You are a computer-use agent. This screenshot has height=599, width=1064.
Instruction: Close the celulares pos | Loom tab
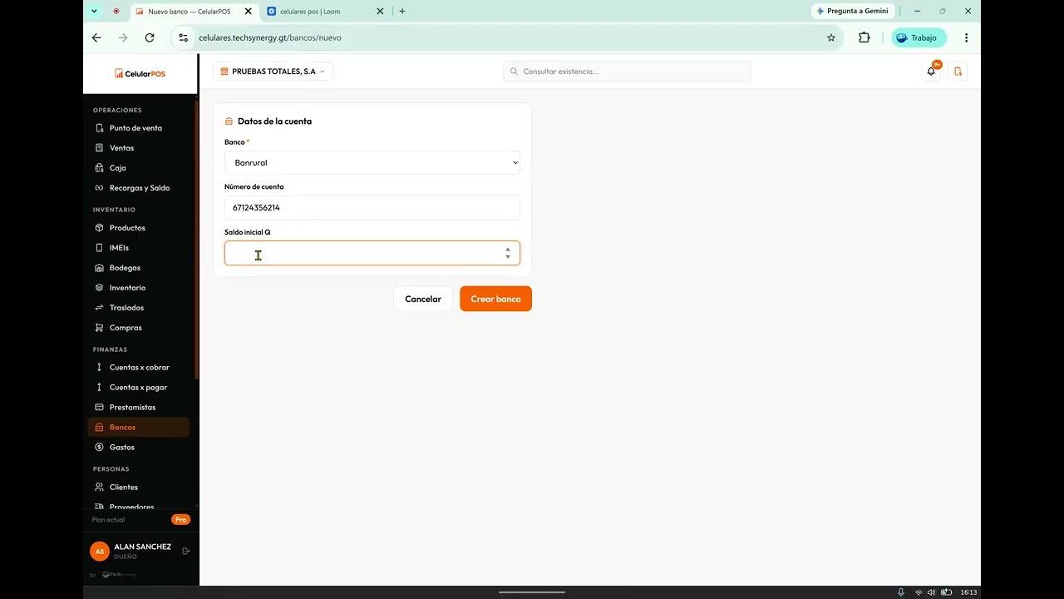[x=380, y=12]
